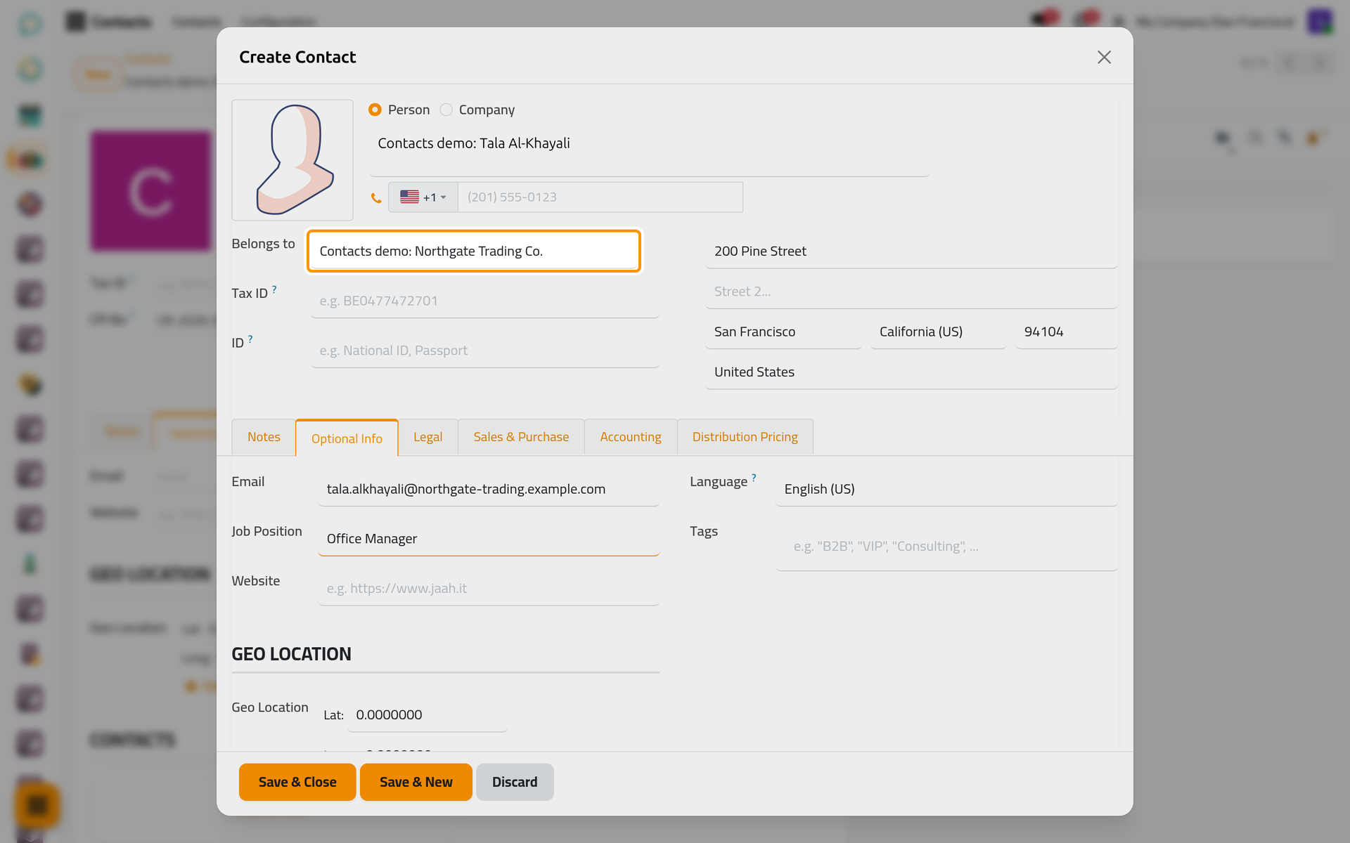
Task: Click Save & Close button
Action: coord(297,782)
